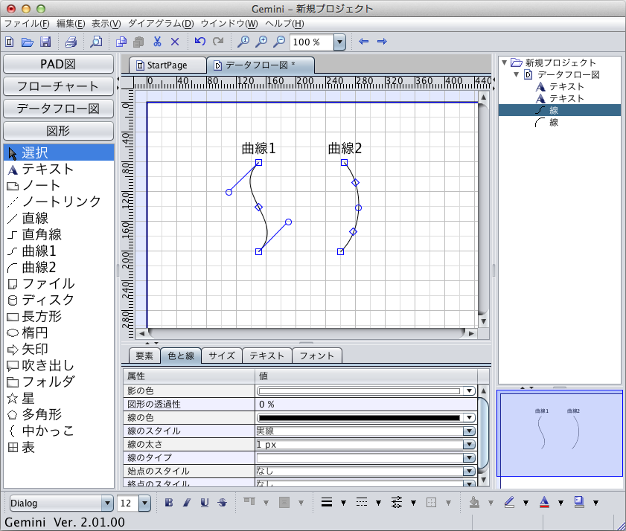Open the PAD図 palette section
The image size is (626, 531).
[x=58, y=64]
